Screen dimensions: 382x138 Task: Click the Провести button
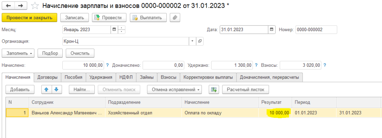click(x=109, y=18)
